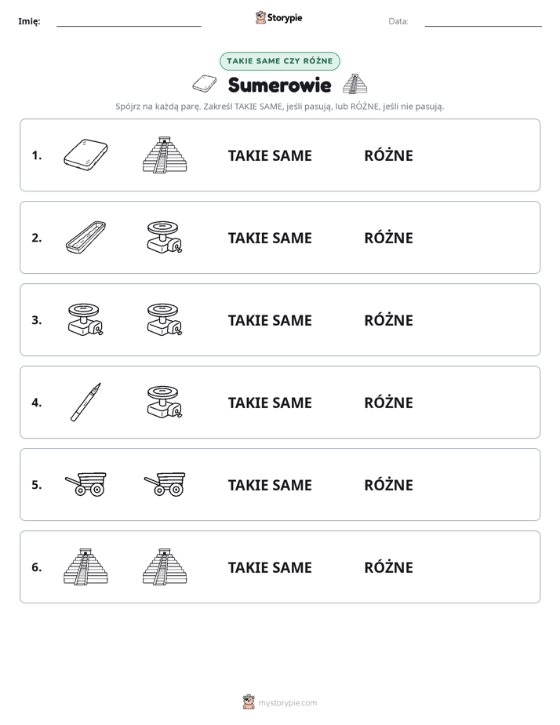Select RÓŻNE for question 1
This screenshot has height=725, width=560.
(388, 155)
